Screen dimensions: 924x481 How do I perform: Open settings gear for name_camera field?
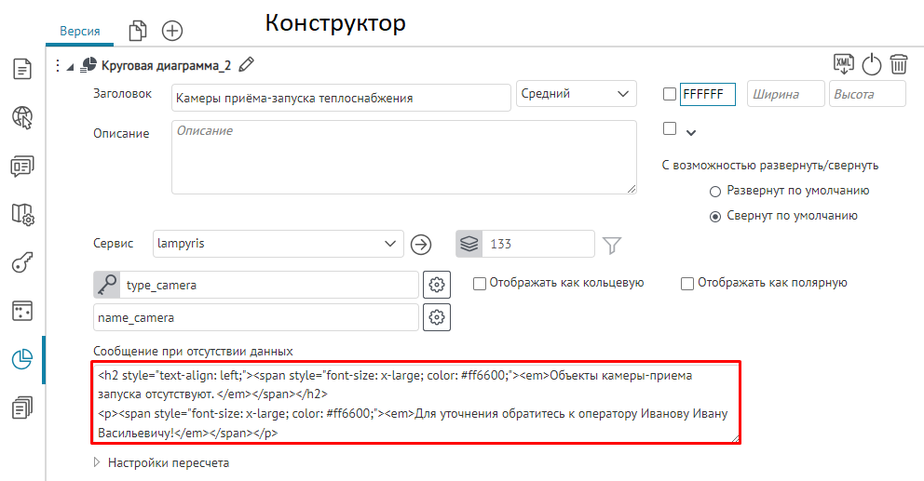435,317
